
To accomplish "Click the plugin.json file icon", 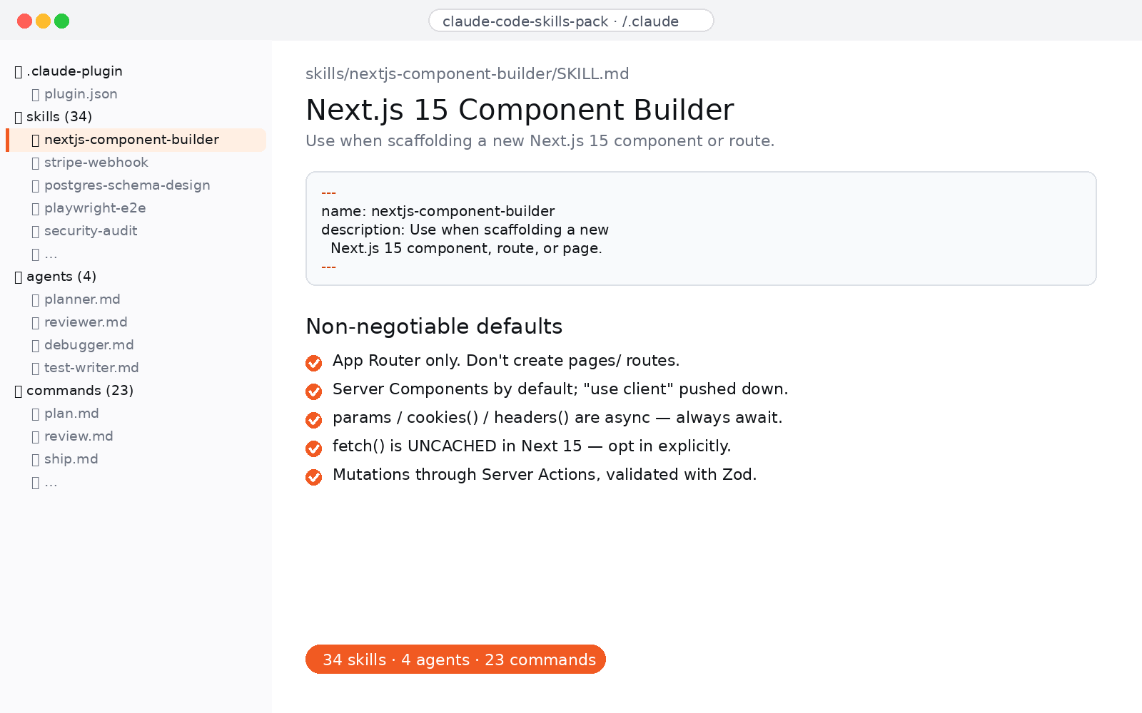I will coord(36,94).
